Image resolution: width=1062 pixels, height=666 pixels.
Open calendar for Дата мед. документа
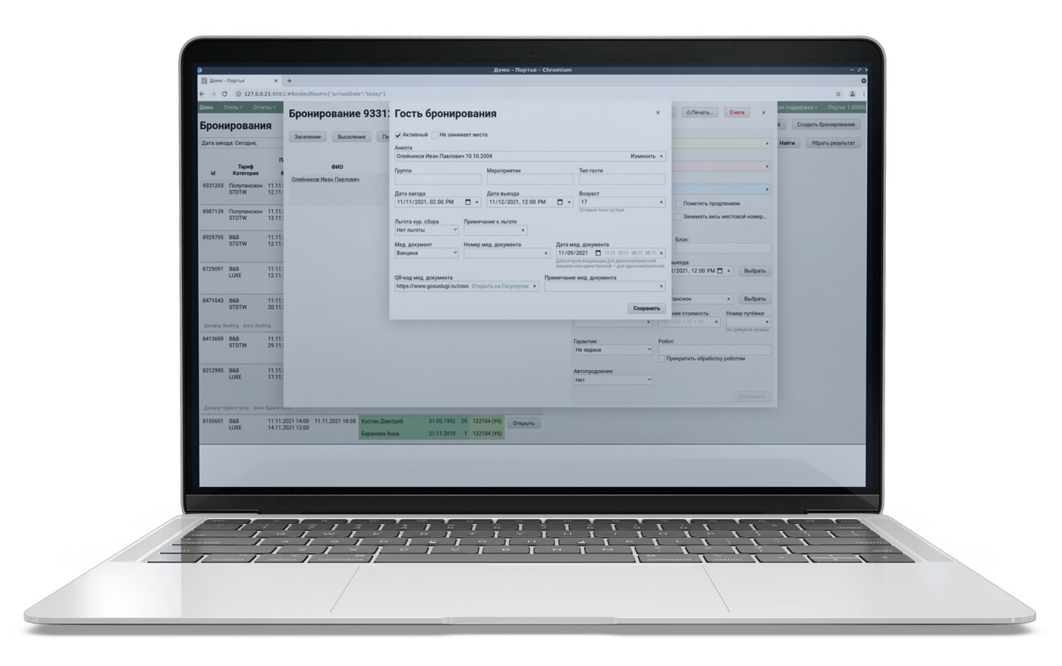coord(598,253)
